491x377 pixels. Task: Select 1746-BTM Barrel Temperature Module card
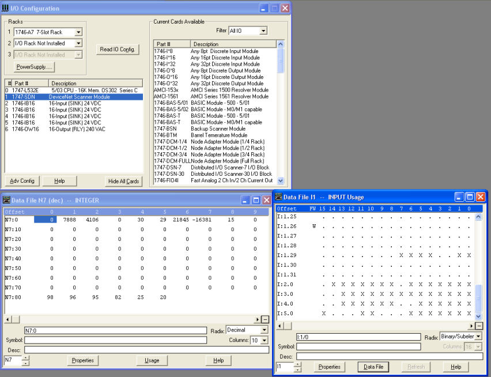pyautogui.click(x=215, y=135)
